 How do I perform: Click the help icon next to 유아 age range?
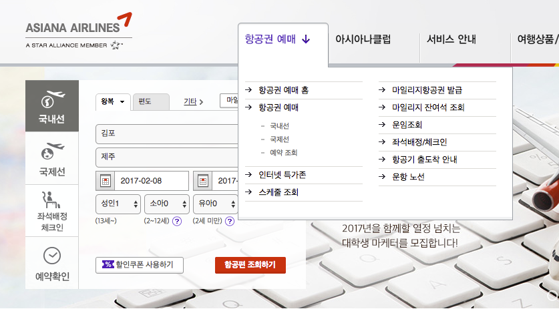pos(230,222)
